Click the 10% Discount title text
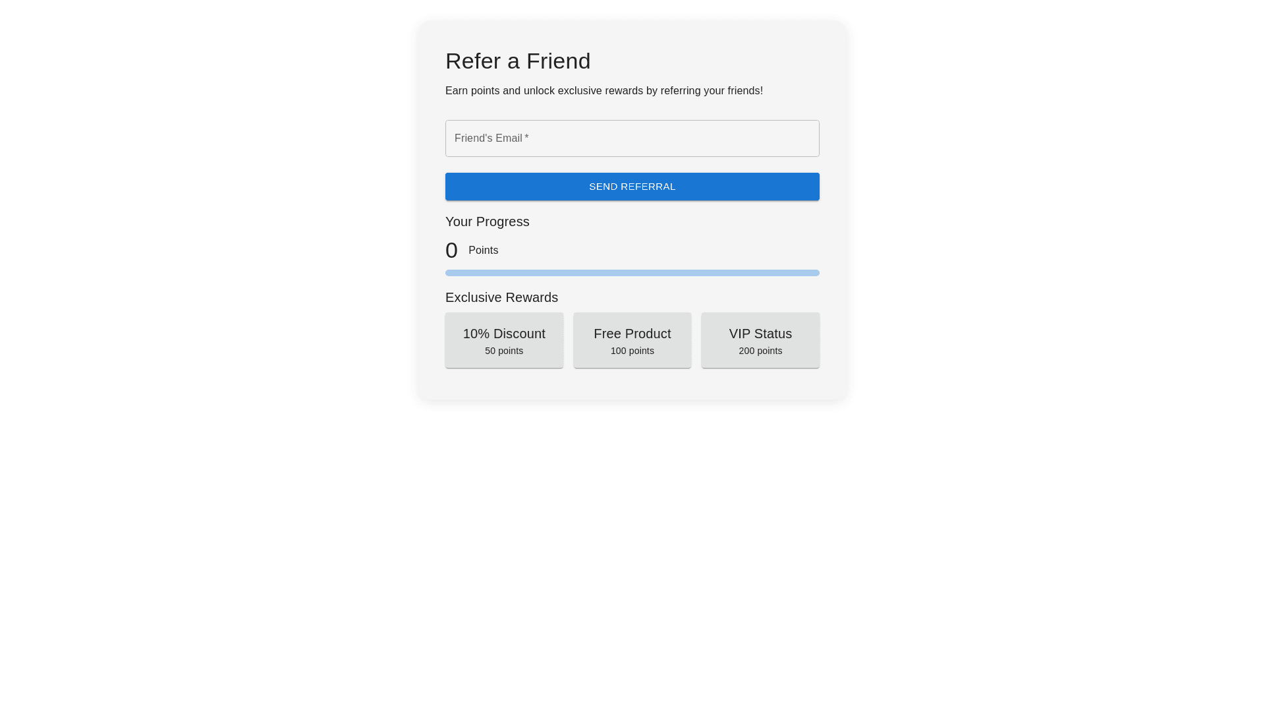Viewport: 1265px width, 712px height. click(x=504, y=334)
